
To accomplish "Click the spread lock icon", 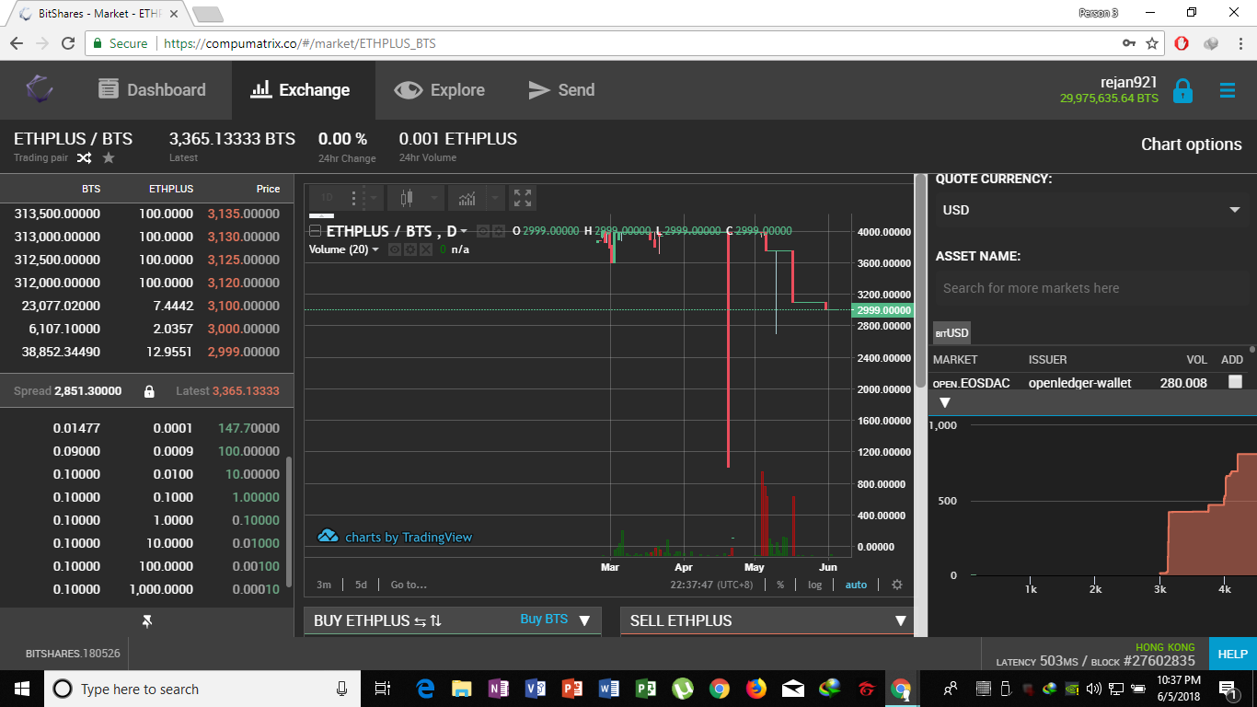I will tap(149, 391).
